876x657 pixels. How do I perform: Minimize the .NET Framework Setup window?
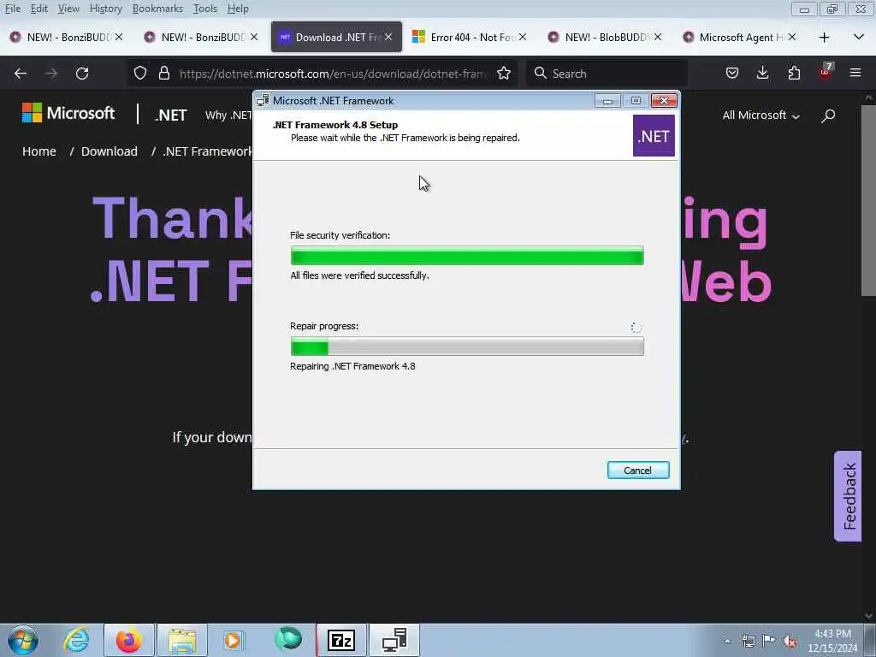coord(608,101)
